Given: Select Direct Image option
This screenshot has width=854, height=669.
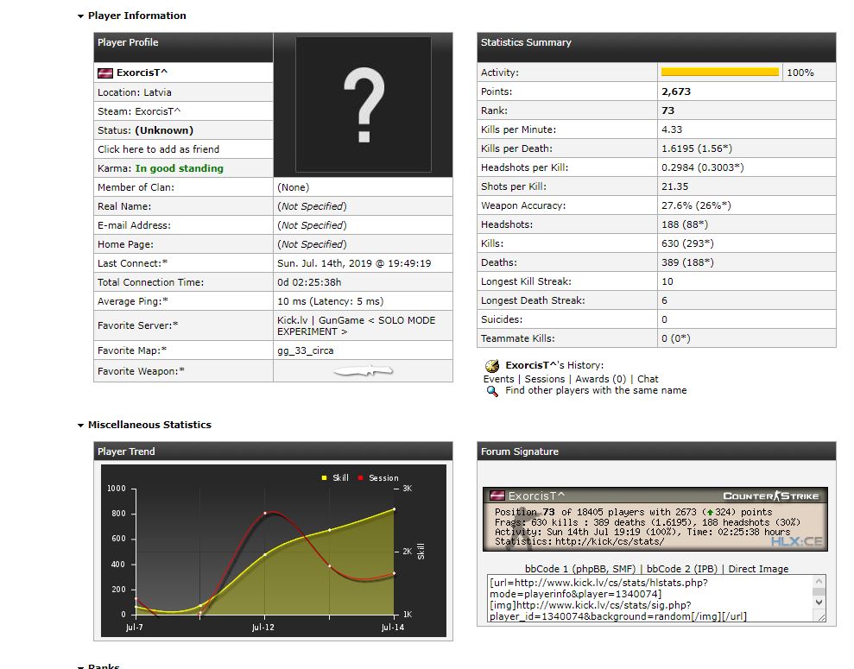Looking at the screenshot, I should click(758, 569).
